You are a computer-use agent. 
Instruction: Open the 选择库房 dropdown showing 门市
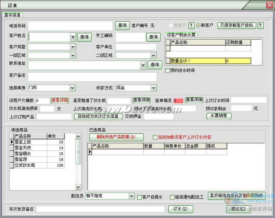(x=72, y=88)
